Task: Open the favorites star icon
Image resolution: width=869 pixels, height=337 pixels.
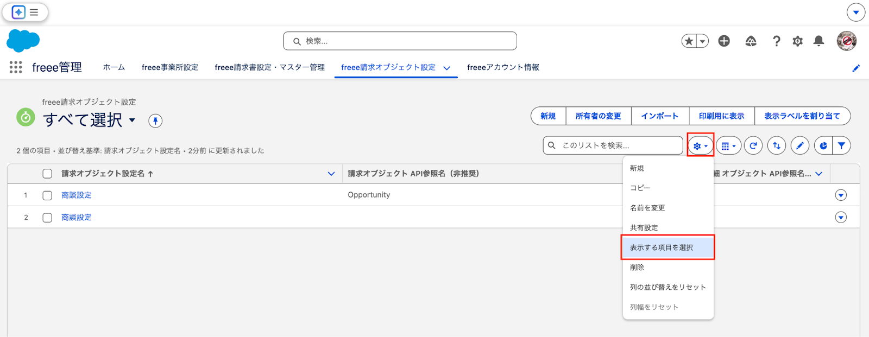Action: point(689,41)
